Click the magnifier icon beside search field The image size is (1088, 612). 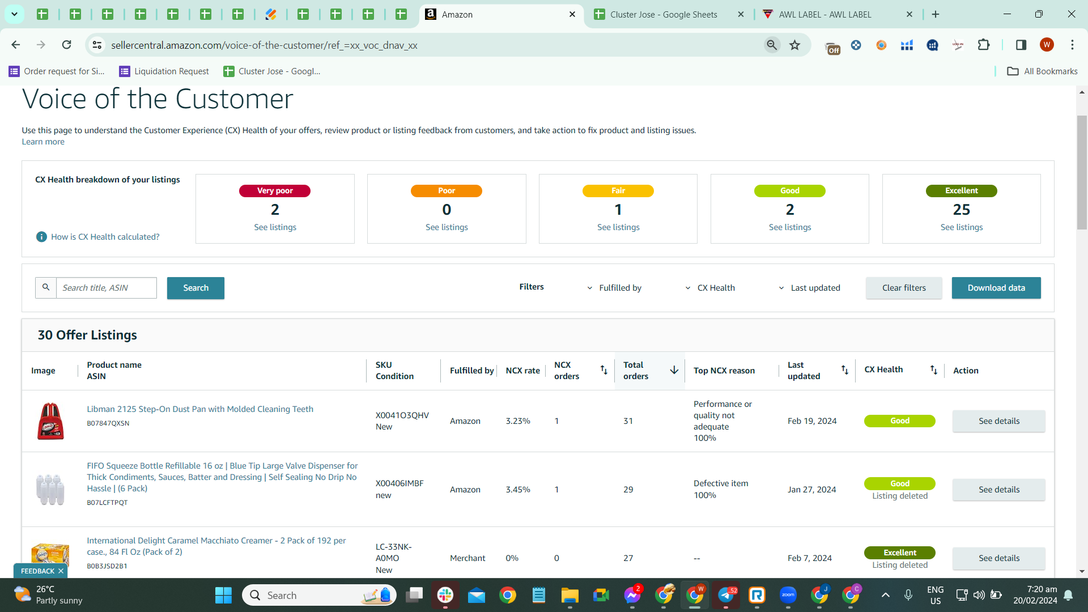click(46, 288)
